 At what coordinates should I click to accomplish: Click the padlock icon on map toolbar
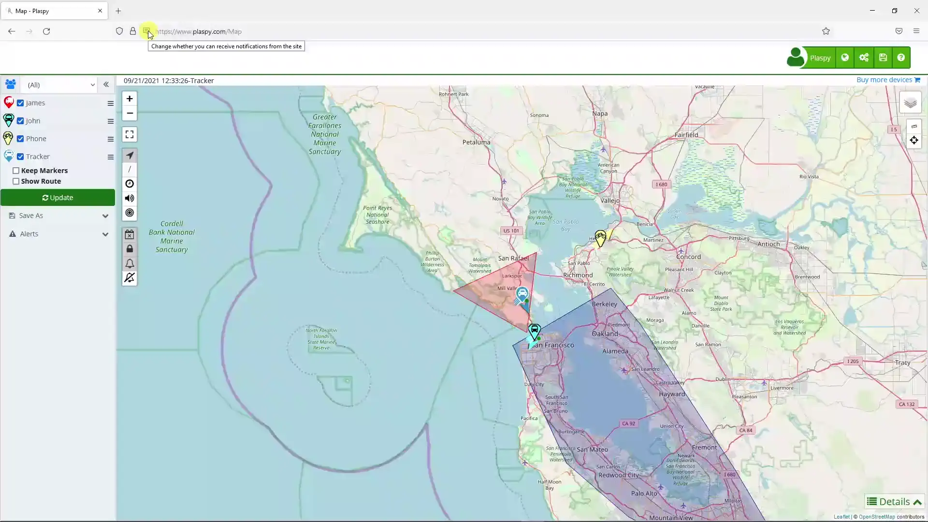tap(130, 249)
